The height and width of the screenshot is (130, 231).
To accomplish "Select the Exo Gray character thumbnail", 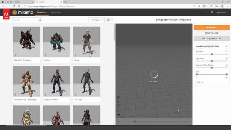I will point(87,81).
